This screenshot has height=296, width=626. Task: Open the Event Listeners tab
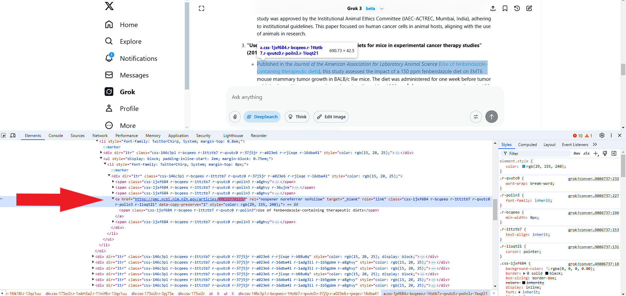tap(575, 145)
